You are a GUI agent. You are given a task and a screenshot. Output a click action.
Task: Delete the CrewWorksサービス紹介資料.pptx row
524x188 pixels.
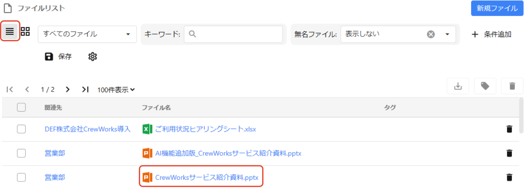[x=509, y=177]
